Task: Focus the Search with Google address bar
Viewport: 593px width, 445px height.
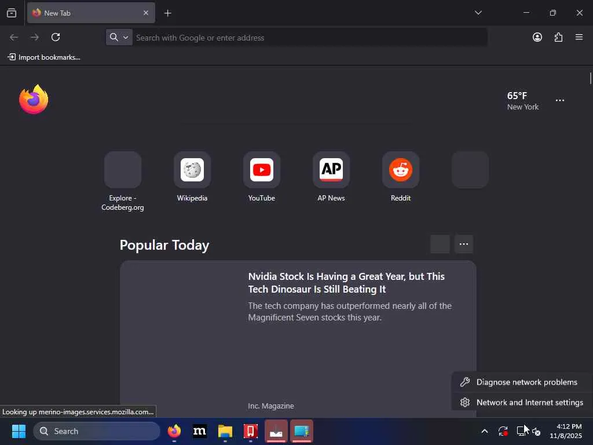Action: point(310,38)
